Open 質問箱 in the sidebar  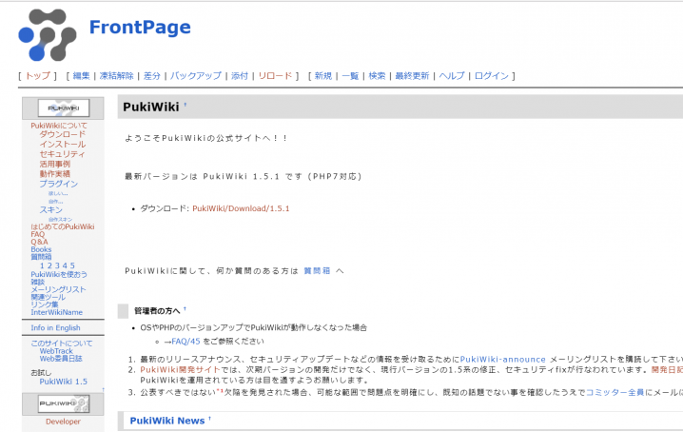pos(41,257)
